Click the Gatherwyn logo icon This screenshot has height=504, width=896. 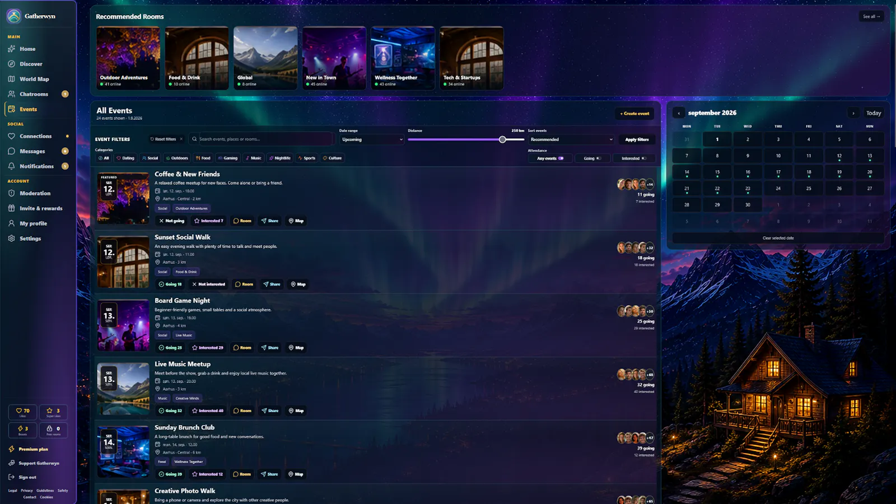14,16
